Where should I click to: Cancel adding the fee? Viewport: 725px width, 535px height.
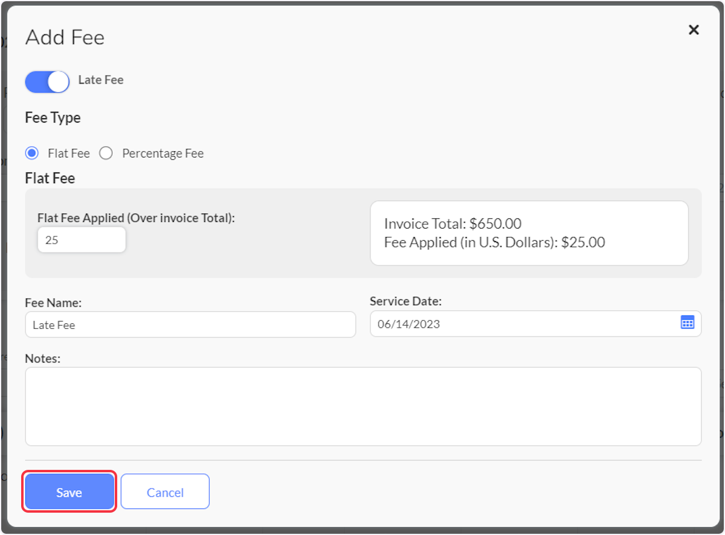click(165, 492)
